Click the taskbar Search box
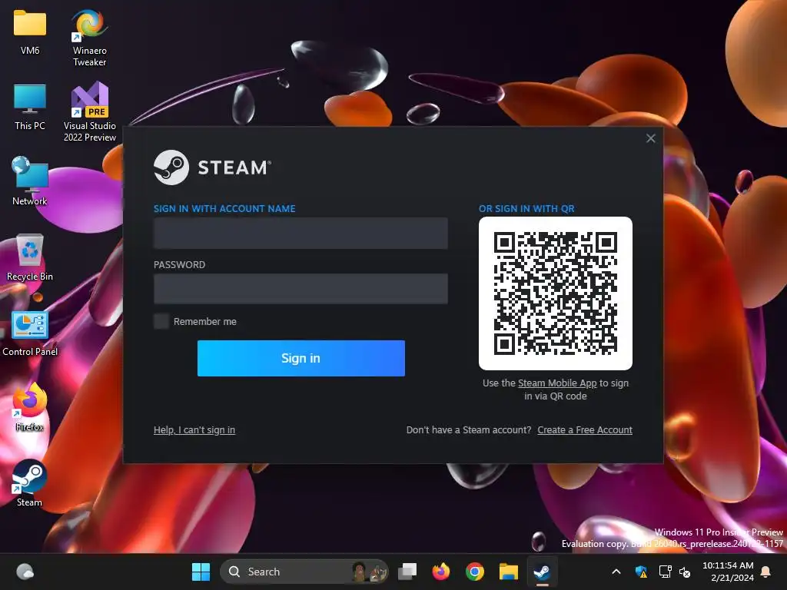 click(304, 572)
